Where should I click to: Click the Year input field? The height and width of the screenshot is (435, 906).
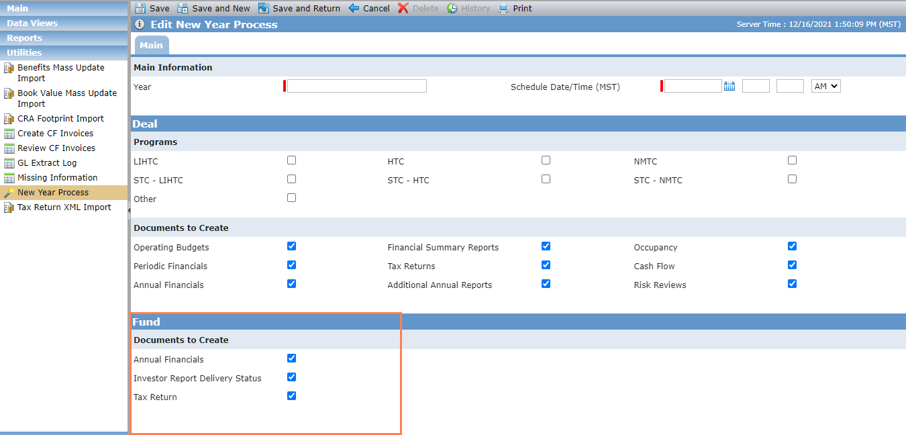tap(357, 86)
